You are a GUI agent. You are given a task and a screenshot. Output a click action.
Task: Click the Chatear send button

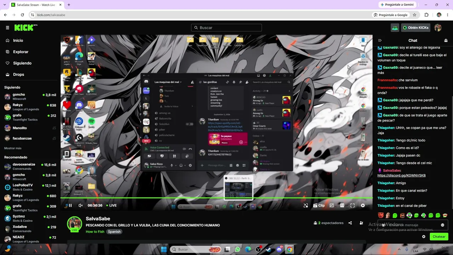pos(439,237)
